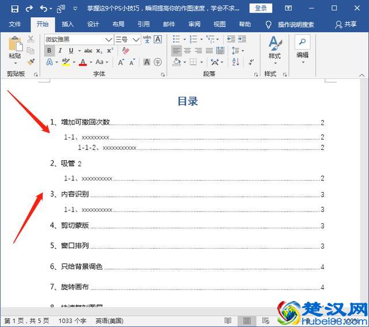Increase the paragraph indent
Image resolution: width=369 pixels, height=327 pixels.
pos(242,39)
